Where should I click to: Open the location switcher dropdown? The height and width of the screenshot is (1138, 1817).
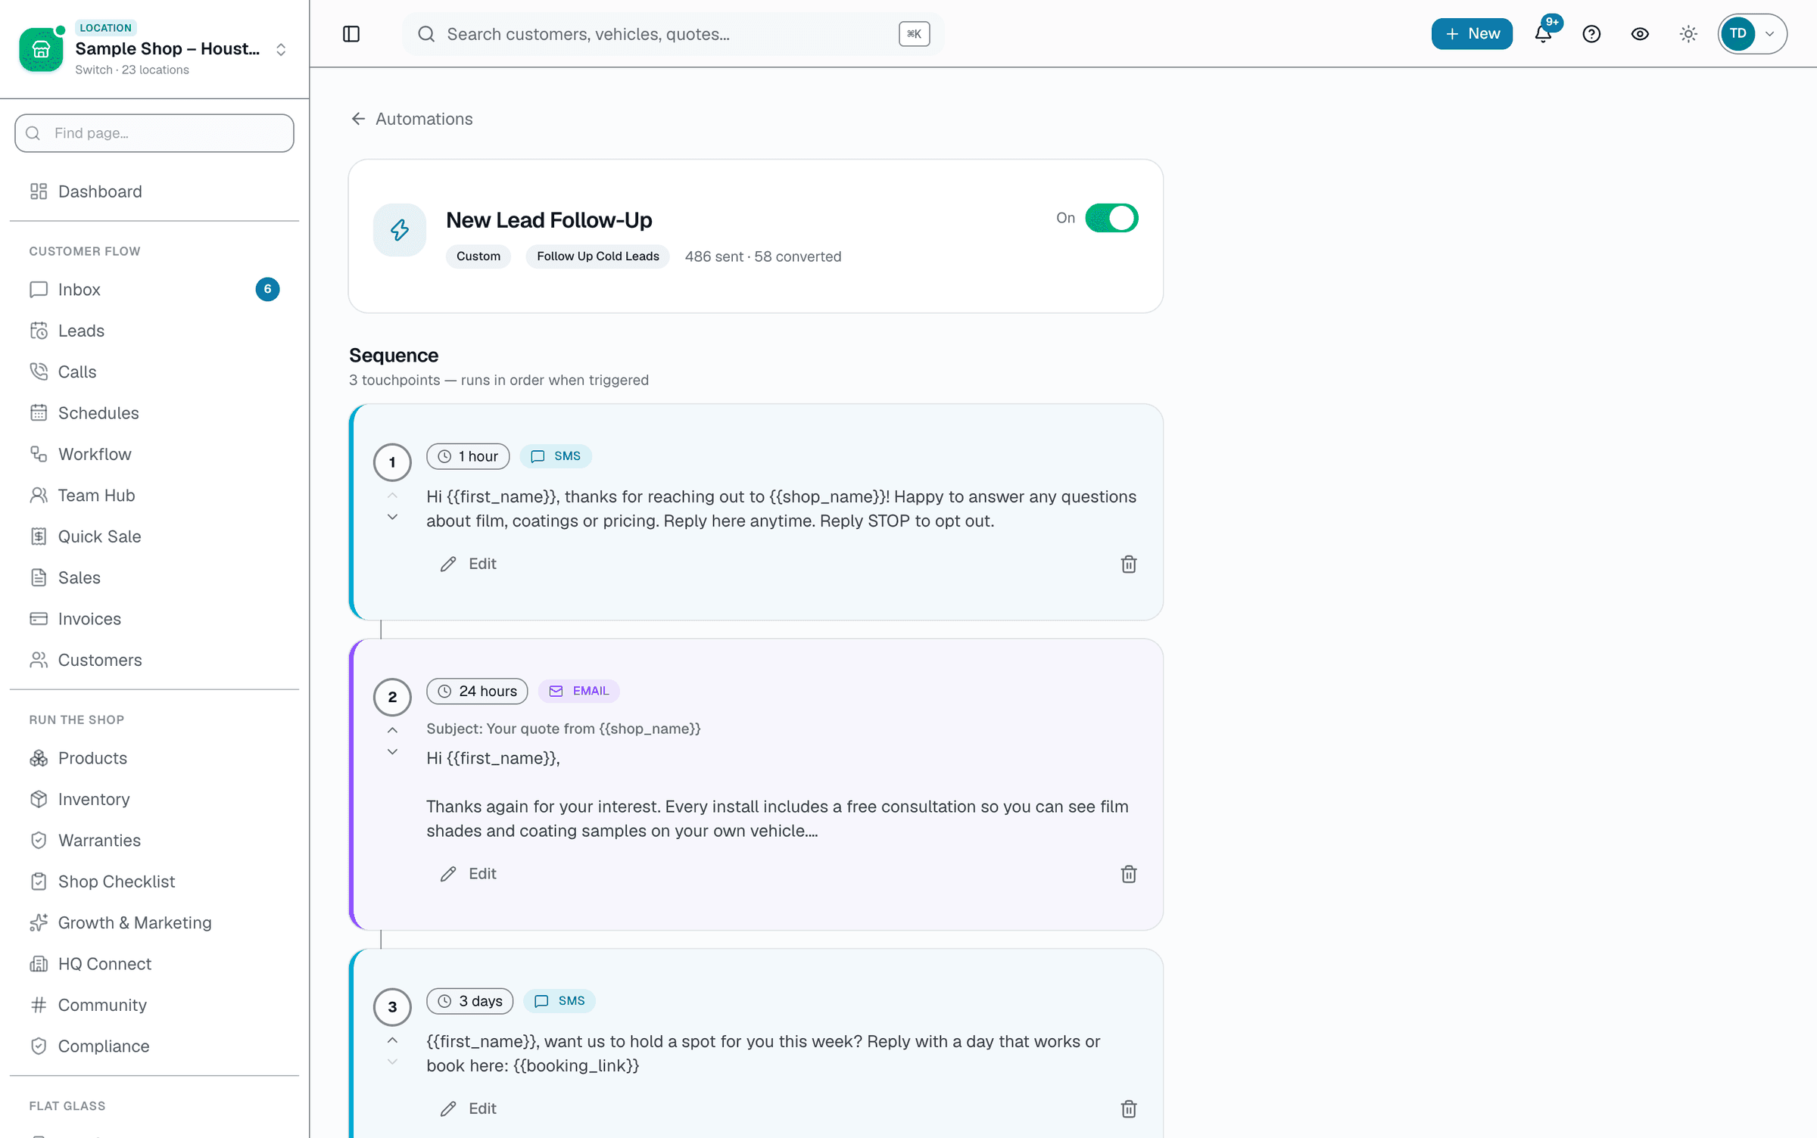[154, 49]
